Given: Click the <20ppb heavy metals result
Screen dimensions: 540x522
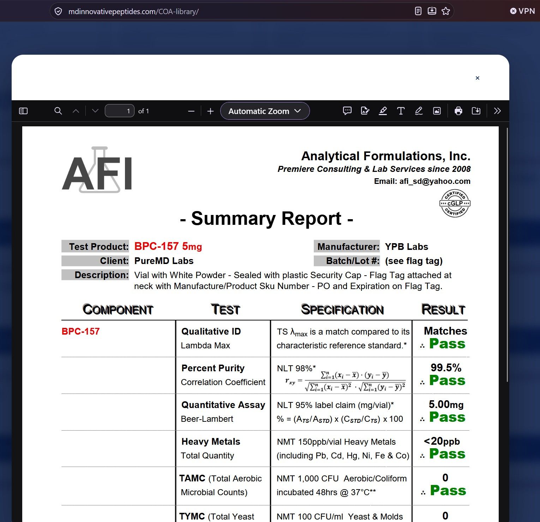Looking at the screenshot, I should pos(442,441).
